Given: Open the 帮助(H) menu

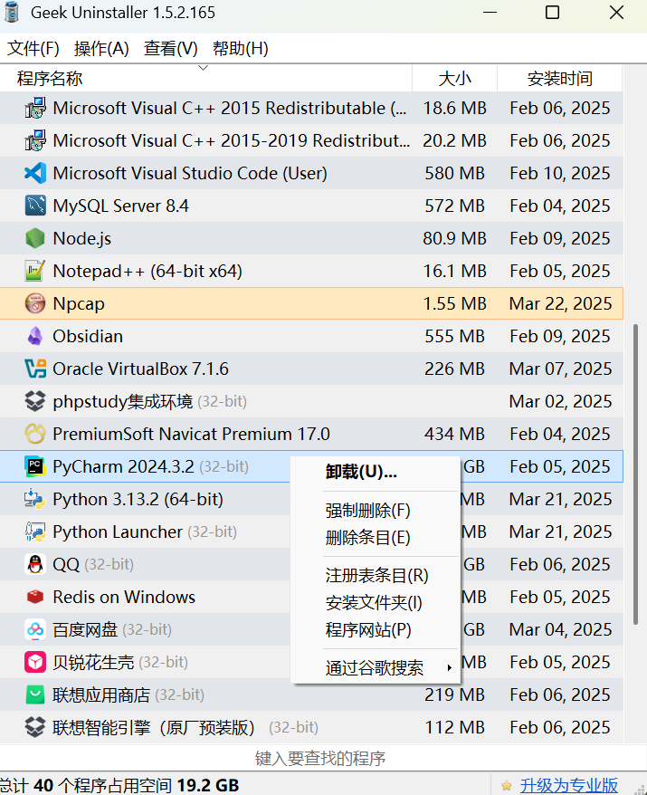Looking at the screenshot, I should [x=240, y=49].
